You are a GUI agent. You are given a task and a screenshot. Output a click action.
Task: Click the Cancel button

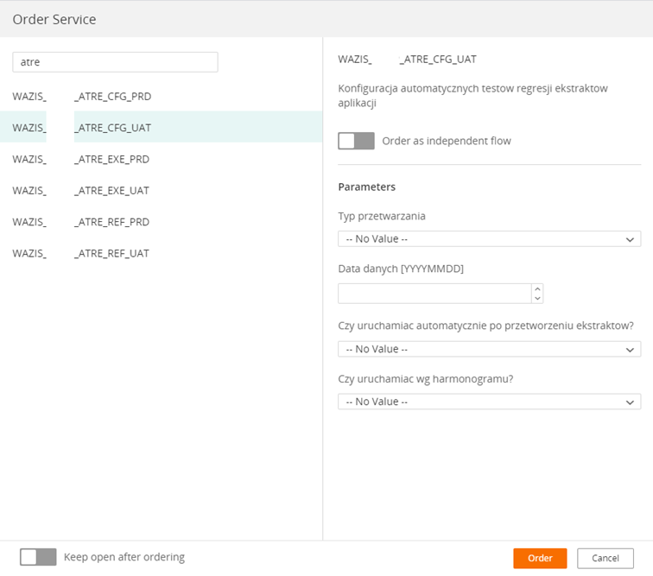(x=605, y=558)
